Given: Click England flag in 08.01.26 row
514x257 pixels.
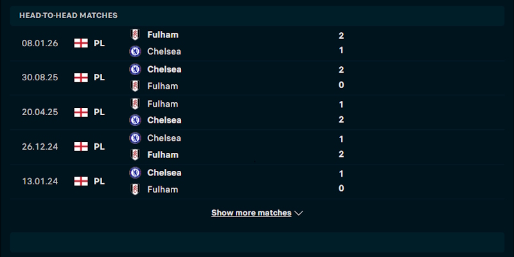Looking at the screenshot, I should point(81,43).
